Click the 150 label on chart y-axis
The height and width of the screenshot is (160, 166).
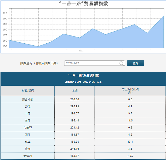pos(5,46)
